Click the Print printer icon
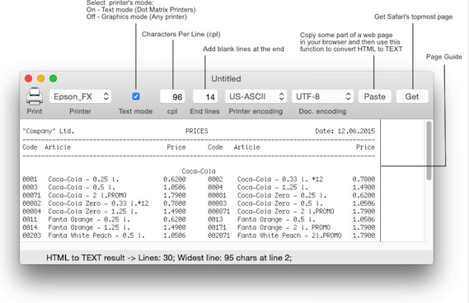The height and width of the screenshot is (303, 469). coord(35,96)
